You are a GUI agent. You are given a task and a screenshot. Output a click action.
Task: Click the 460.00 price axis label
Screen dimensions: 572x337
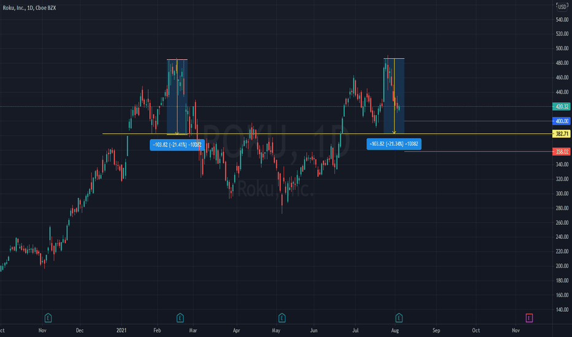pos(562,77)
